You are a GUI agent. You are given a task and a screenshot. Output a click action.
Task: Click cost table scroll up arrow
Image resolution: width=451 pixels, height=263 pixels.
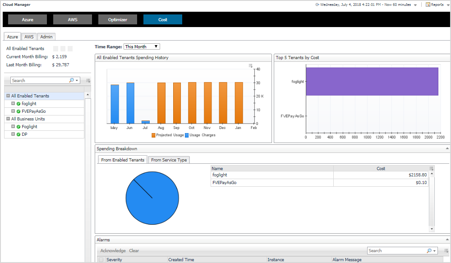(432, 174)
